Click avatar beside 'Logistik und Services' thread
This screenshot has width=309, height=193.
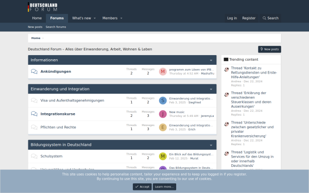coord(227,153)
